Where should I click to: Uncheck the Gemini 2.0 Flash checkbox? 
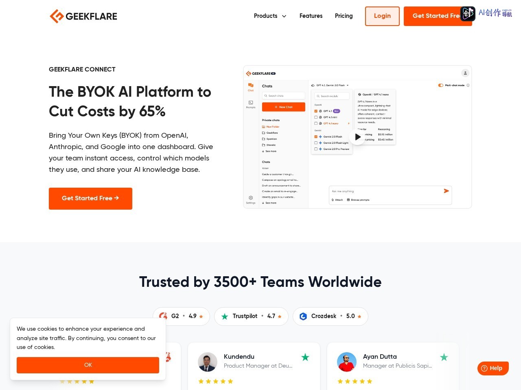(316, 136)
